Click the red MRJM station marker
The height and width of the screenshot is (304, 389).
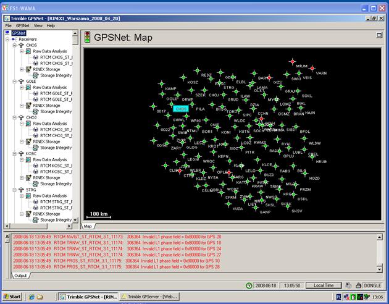pyautogui.click(x=293, y=61)
